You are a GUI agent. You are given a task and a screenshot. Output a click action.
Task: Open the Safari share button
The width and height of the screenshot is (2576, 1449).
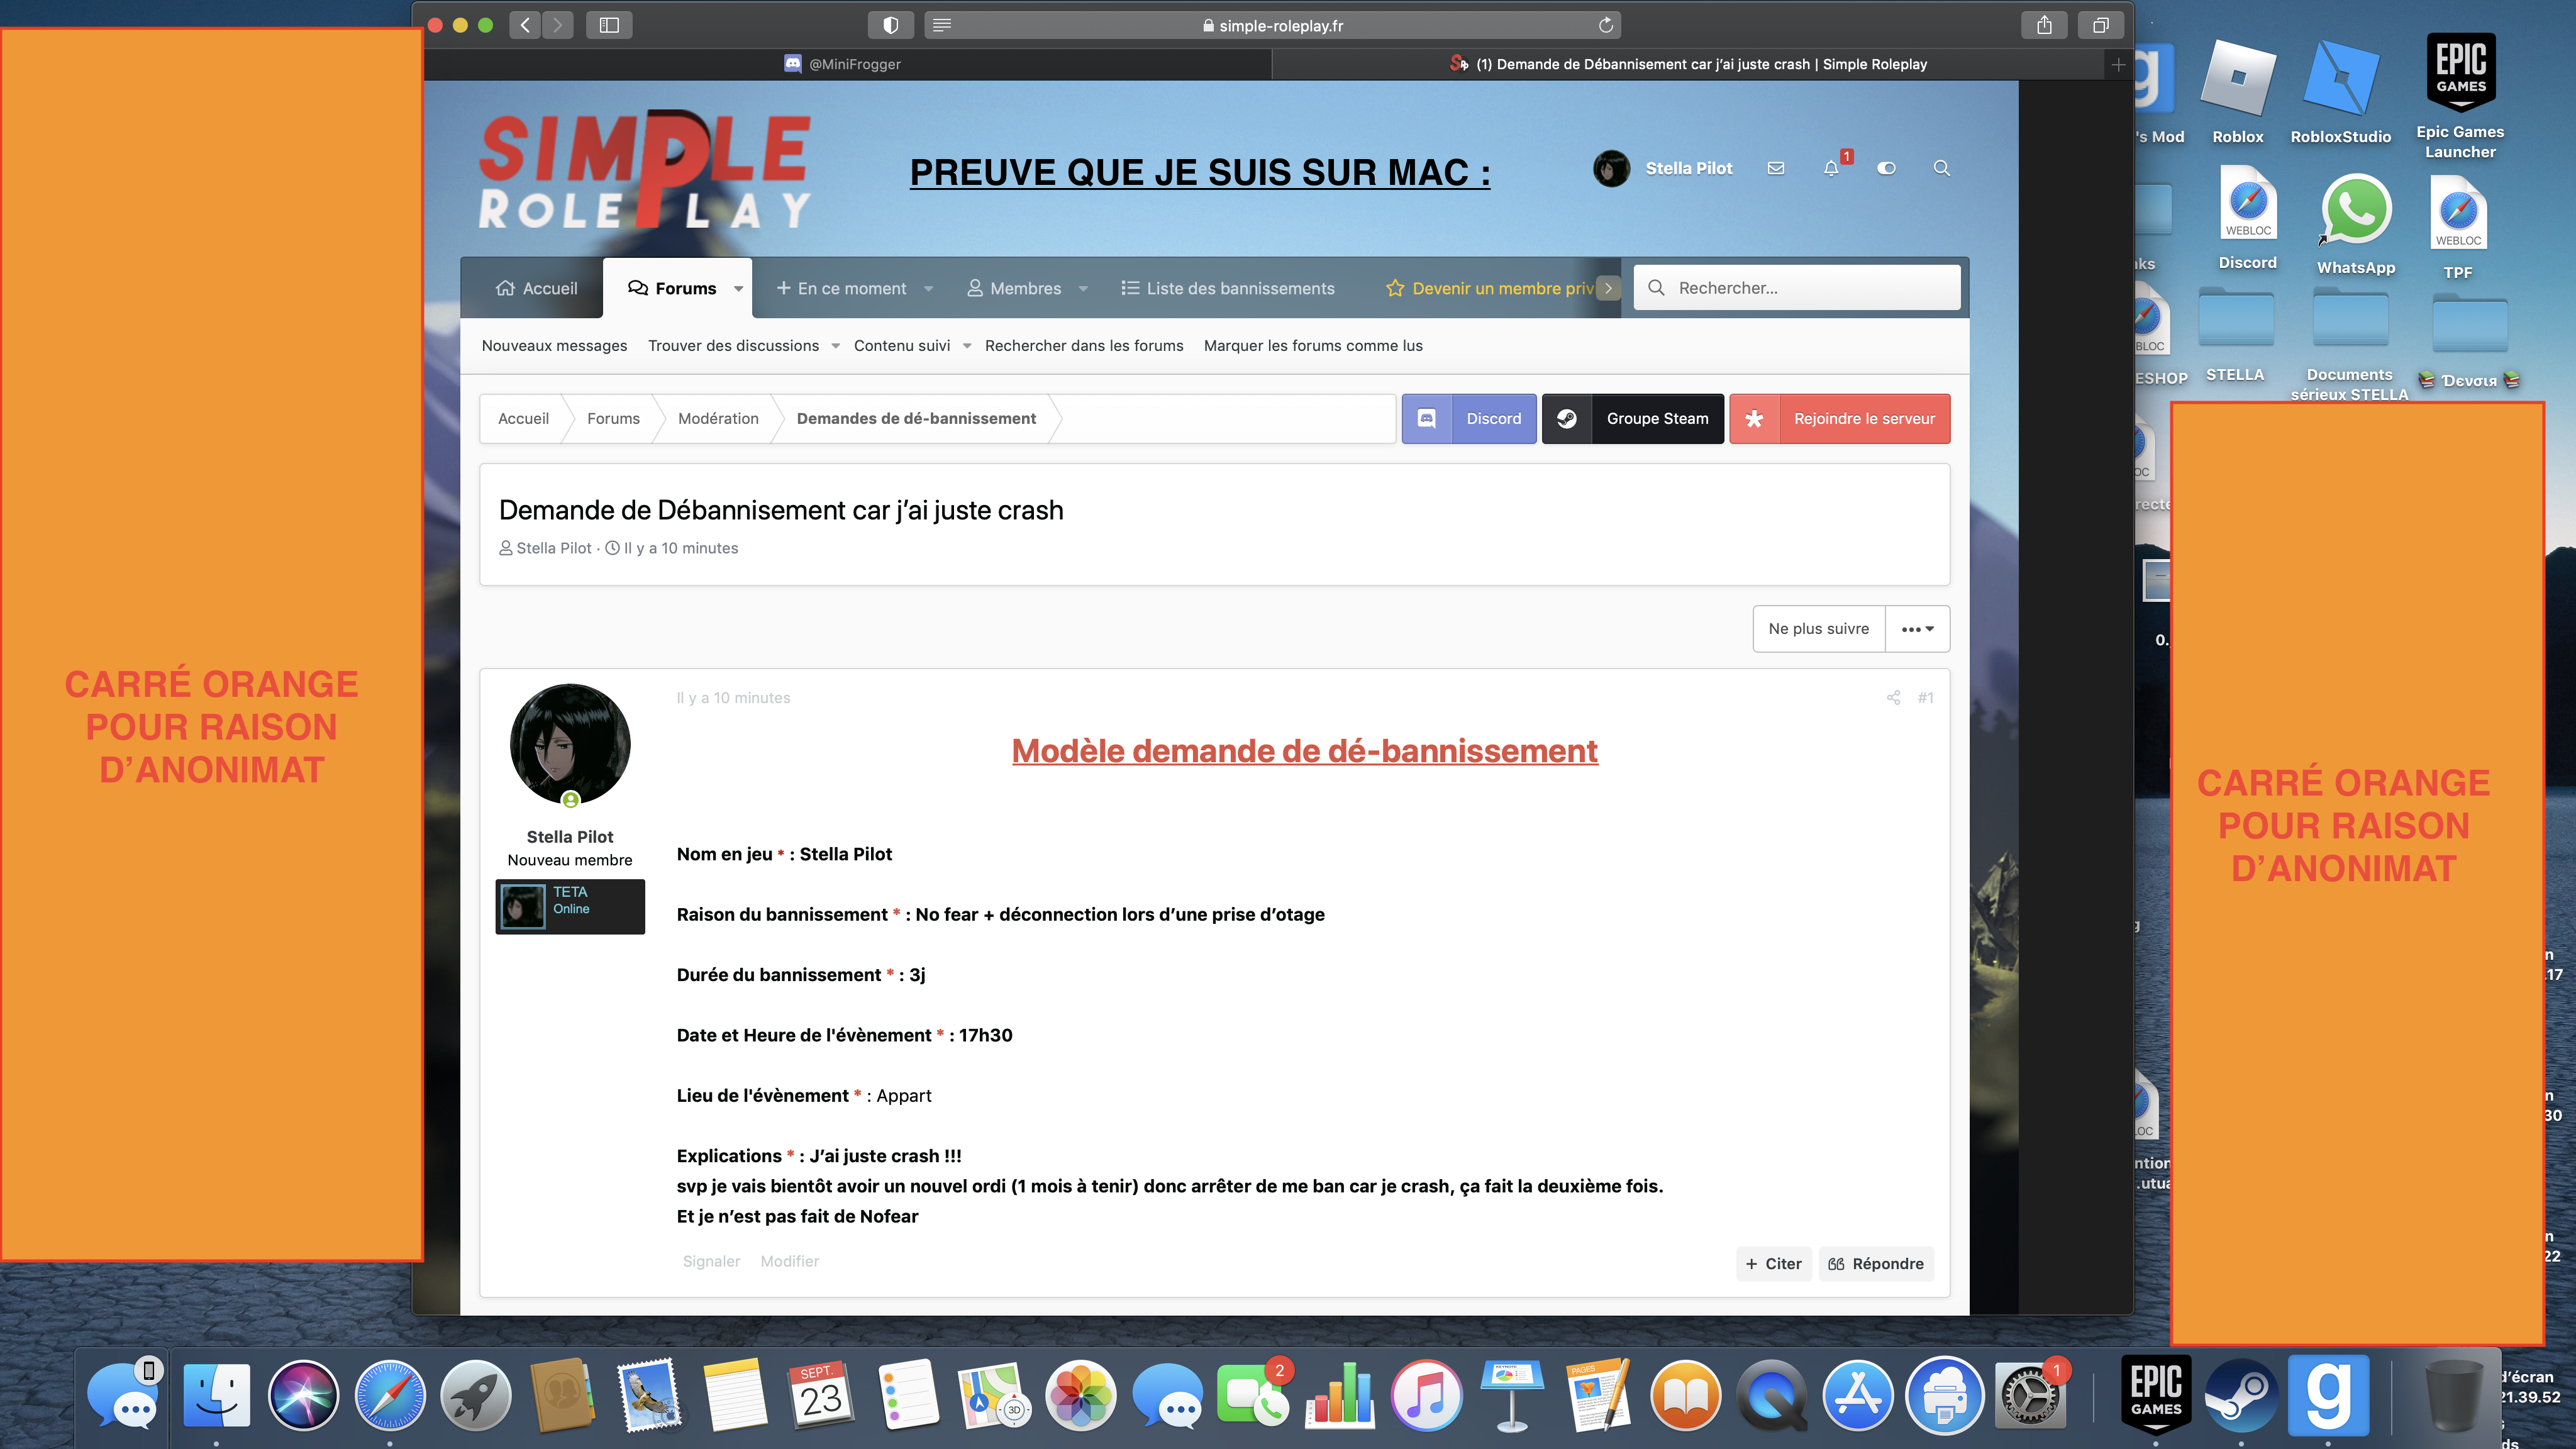point(2044,25)
